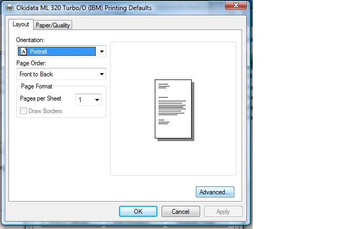Click the Page Format group label
The width and height of the screenshot is (358, 229).
[36, 86]
